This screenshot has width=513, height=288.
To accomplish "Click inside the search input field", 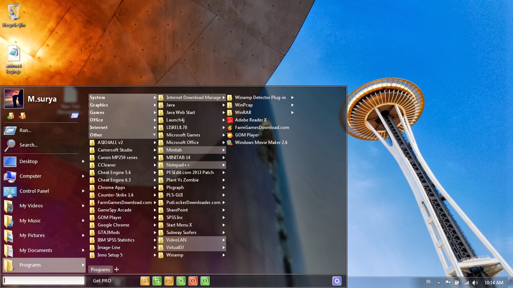I will [x=44, y=280].
